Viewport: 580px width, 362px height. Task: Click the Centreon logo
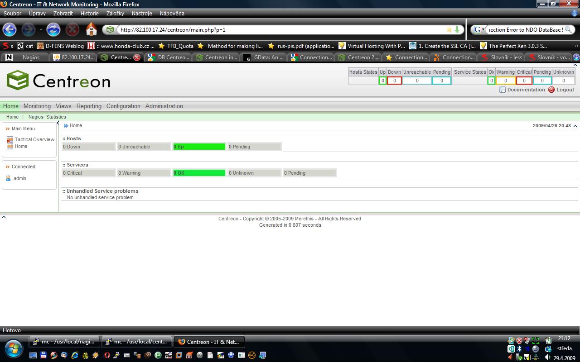pos(58,80)
